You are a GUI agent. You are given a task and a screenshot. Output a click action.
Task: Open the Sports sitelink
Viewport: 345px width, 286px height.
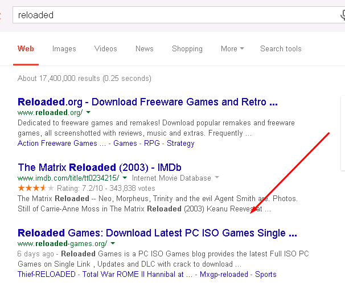[266, 275]
